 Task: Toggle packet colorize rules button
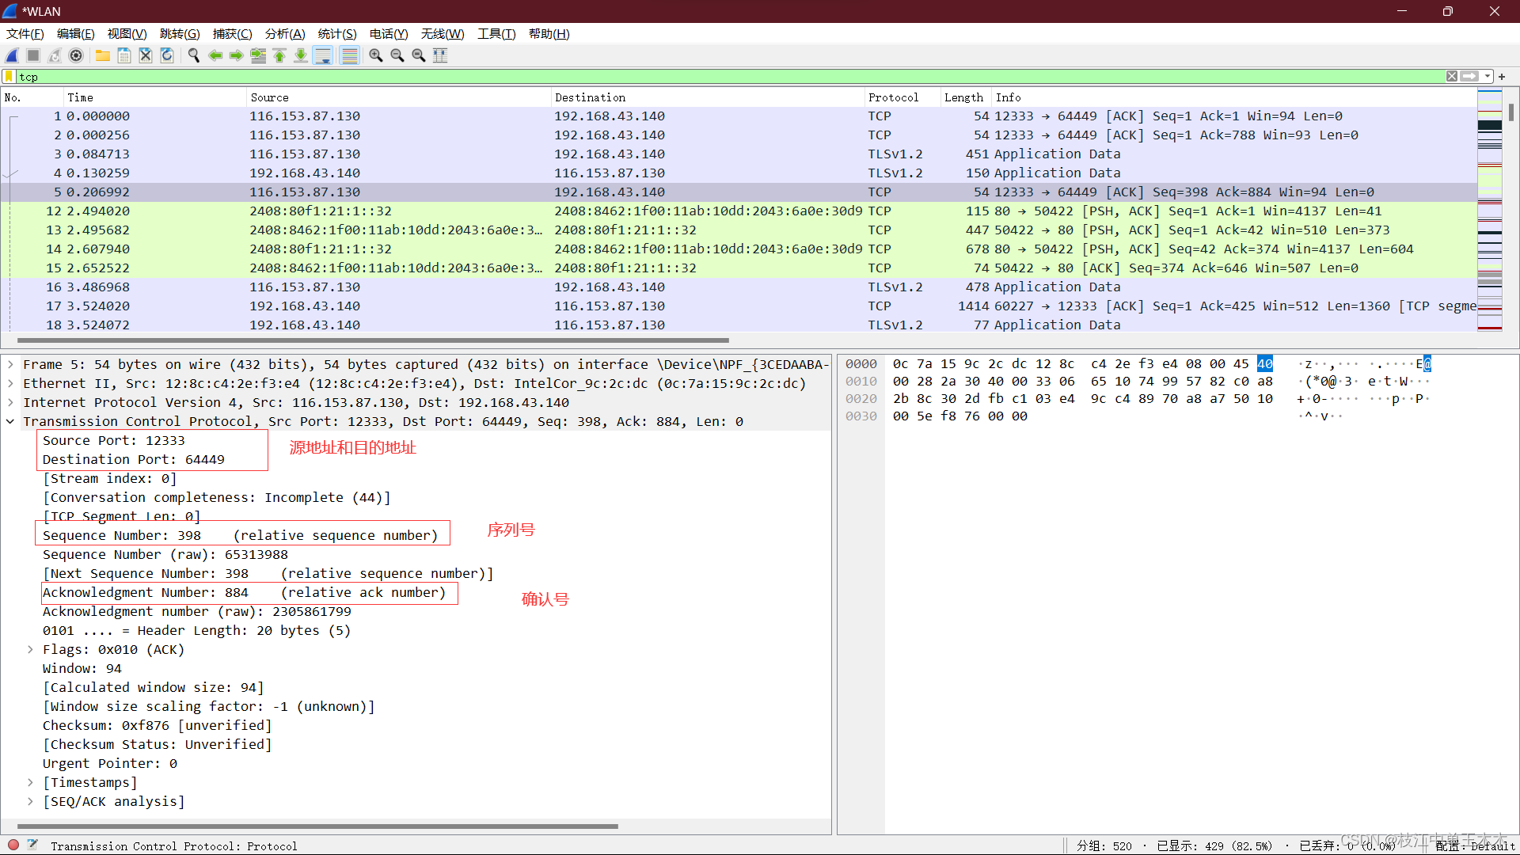click(349, 55)
